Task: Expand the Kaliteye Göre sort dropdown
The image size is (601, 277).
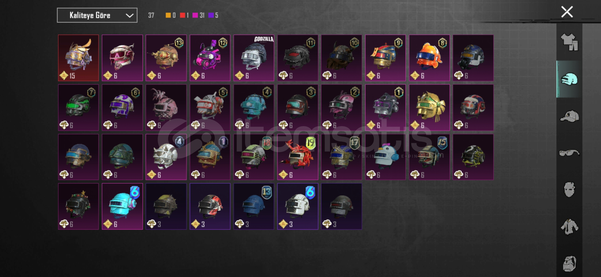Action: tap(97, 15)
